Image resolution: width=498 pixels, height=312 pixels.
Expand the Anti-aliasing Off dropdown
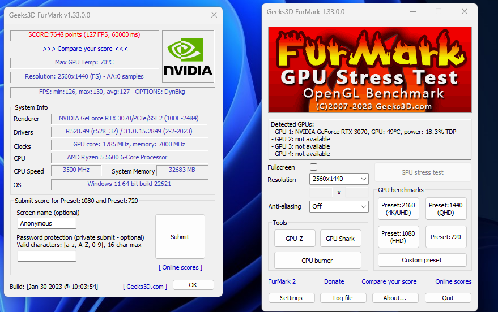(339, 206)
